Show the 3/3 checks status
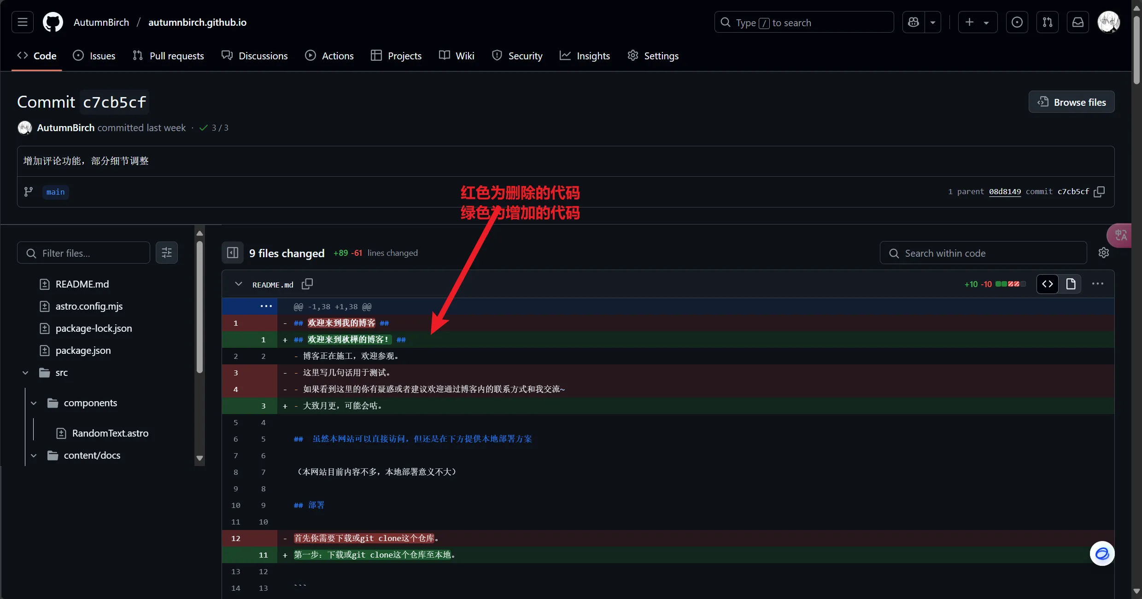This screenshot has width=1142, height=599. 214,127
